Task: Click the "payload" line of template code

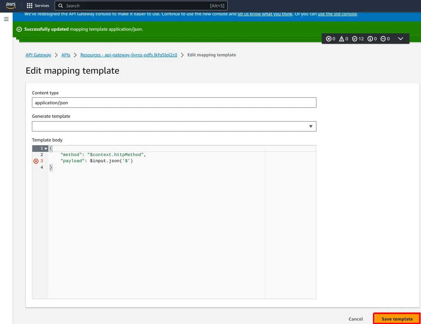Action: (x=97, y=161)
